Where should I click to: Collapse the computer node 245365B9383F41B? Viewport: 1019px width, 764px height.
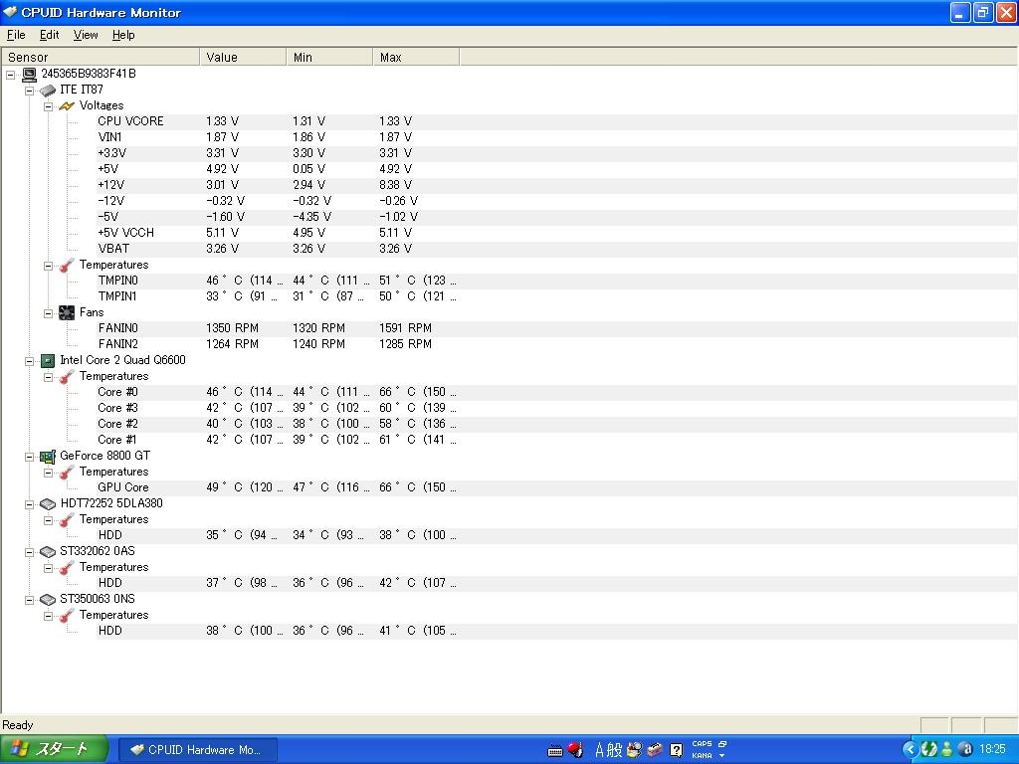[10, 74]
